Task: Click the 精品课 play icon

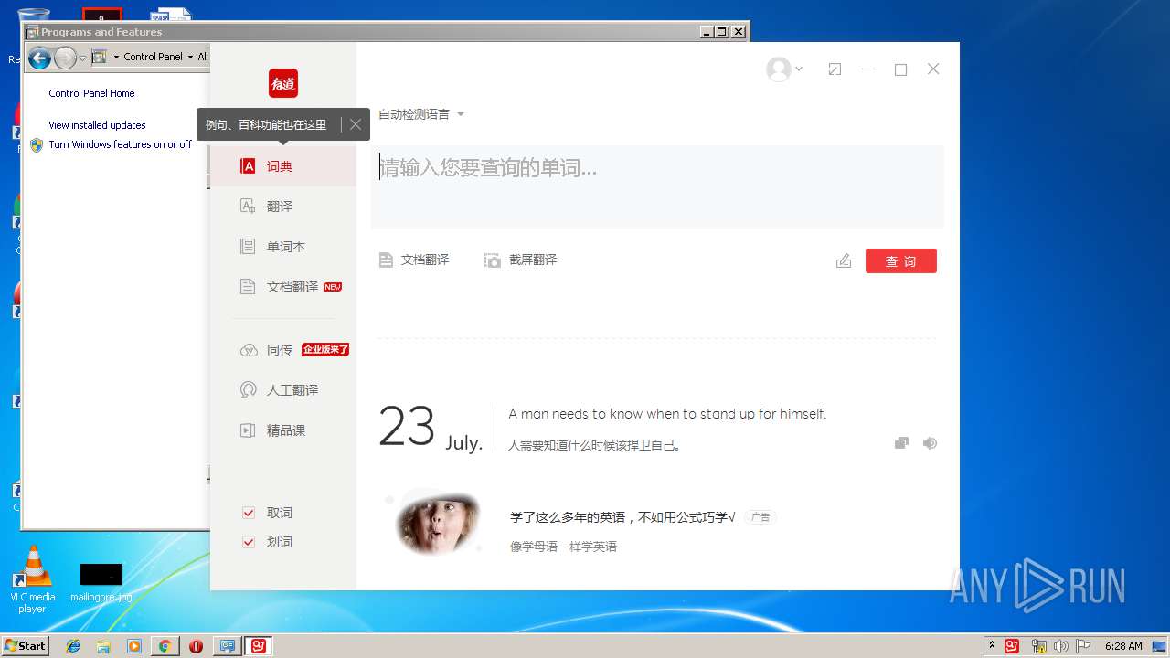Action: tap(248, 430)
